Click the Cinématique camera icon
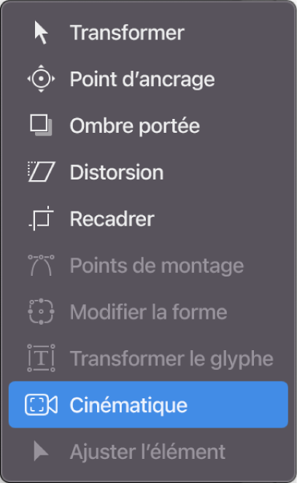This screenshot has height=483, width=297. click(x=41, y=404)
